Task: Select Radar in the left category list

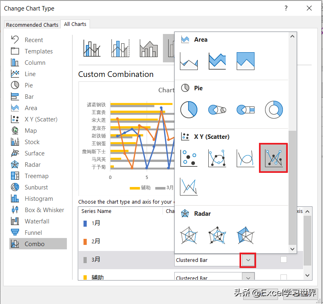Action: point(38,164)
